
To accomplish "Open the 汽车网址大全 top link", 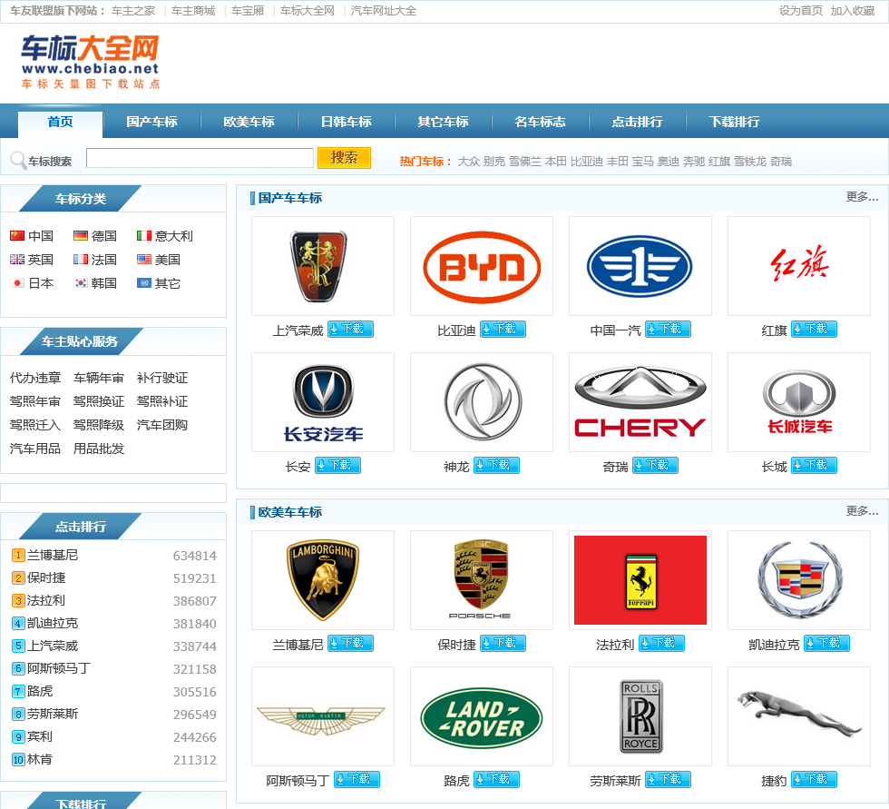I will point(383,11).
